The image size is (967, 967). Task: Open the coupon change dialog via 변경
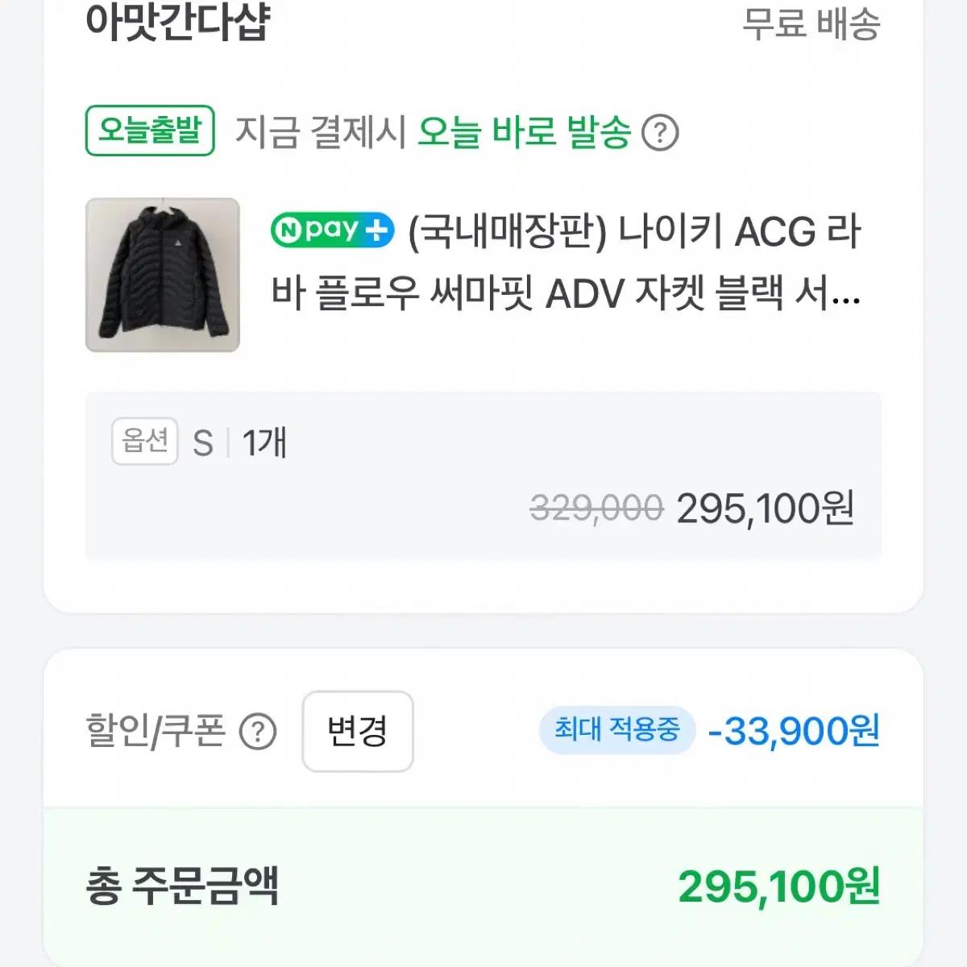coord(357,730)
